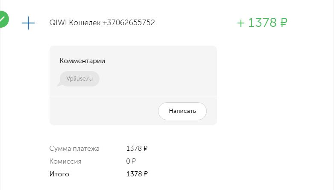
Task: Select the Комментарии heading
Action: coord(82,61)
